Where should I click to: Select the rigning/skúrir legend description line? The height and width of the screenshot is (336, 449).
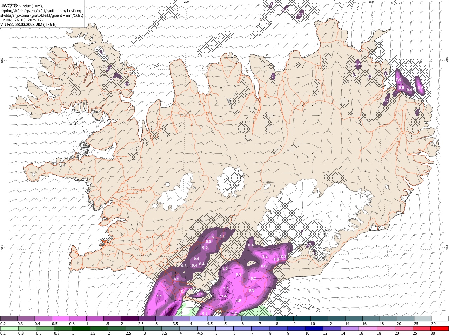click(41, 10)
